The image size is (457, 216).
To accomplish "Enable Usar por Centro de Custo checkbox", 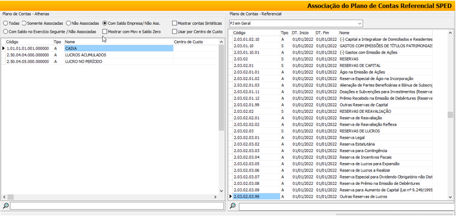I will coord(197,32).
